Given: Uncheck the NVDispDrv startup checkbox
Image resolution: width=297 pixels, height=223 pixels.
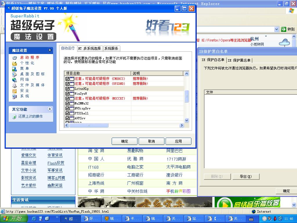Looking at the screenshot, I should [x=67, y=108].
